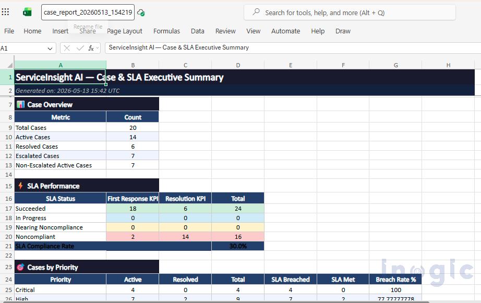Select the 'Resolution KPI' header cell
This screenshot has width=481, height=303.
tap(185, 198)
